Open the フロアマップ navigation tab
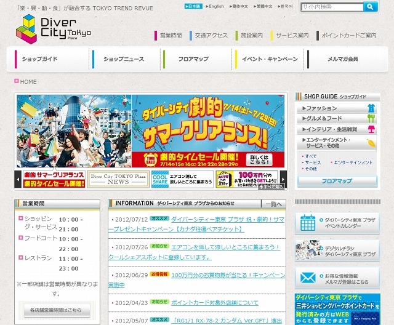This screenshot has width=394, height=325. coord(196,59)
